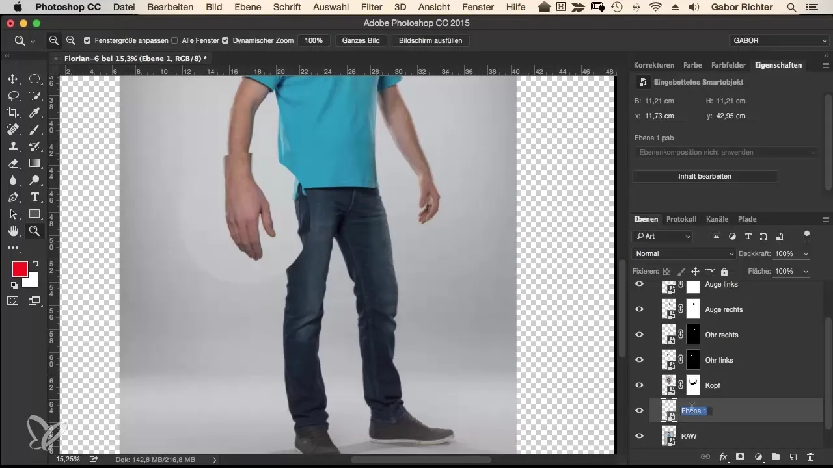Screen dimensions: 833x468
Task: Select the Brush tool
Action: click(x=34, y=130)
